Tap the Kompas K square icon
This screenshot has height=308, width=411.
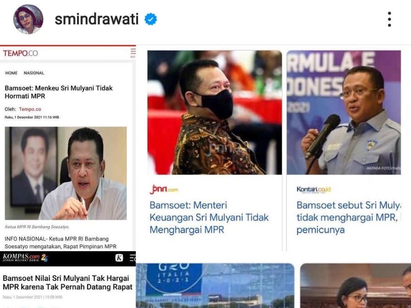[x=119, y=258]
